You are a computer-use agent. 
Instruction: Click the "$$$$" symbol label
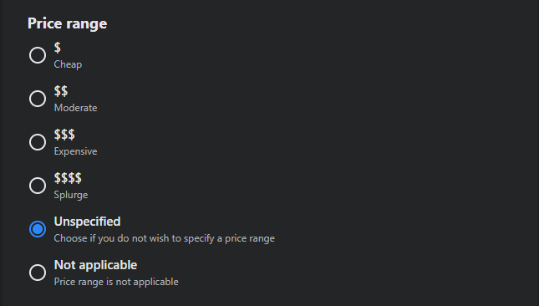tap(68, 178)
